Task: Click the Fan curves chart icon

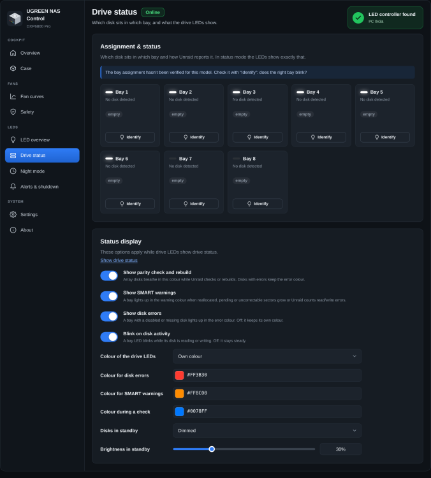Action: pyautogui.click(x=13, y=96)
